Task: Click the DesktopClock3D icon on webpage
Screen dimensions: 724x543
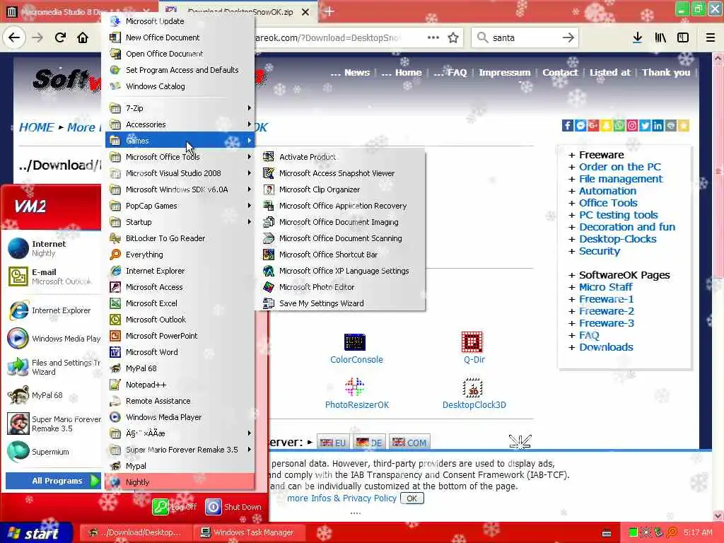Action: (x=472, y=387)
